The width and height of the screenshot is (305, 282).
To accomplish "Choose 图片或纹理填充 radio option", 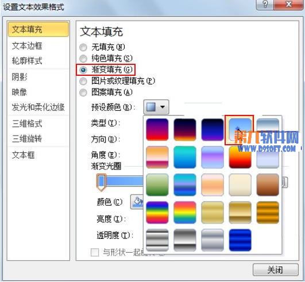I will coord(83,81).
